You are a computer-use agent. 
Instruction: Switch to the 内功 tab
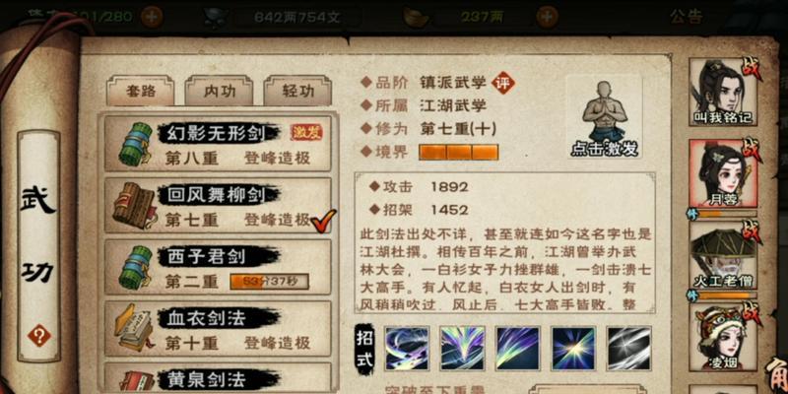[219, 91]
